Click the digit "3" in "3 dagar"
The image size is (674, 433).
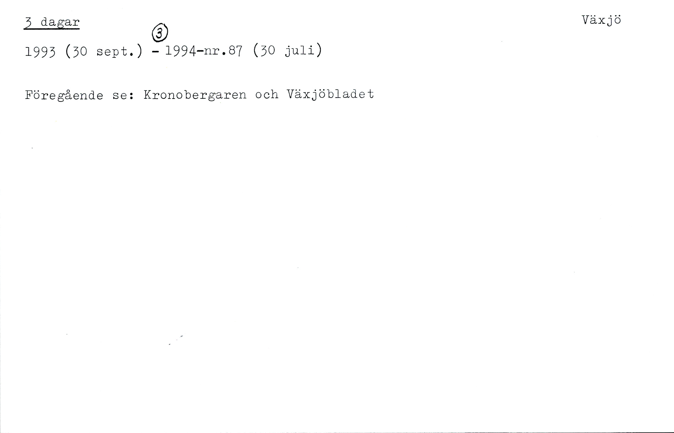click(x=28, y=22)
